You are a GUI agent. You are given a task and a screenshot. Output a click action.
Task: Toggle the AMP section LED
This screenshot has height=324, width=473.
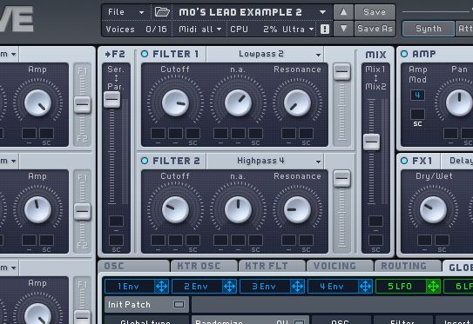(404, 54)
